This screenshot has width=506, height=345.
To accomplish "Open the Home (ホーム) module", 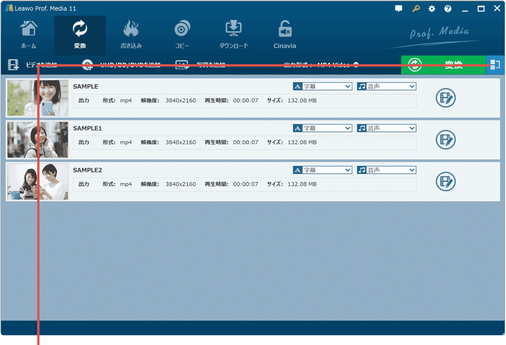I will tap(28, 35).
